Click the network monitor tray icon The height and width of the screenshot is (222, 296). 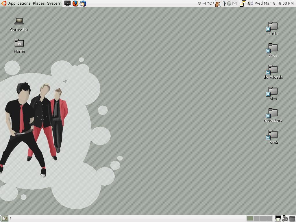243,3
